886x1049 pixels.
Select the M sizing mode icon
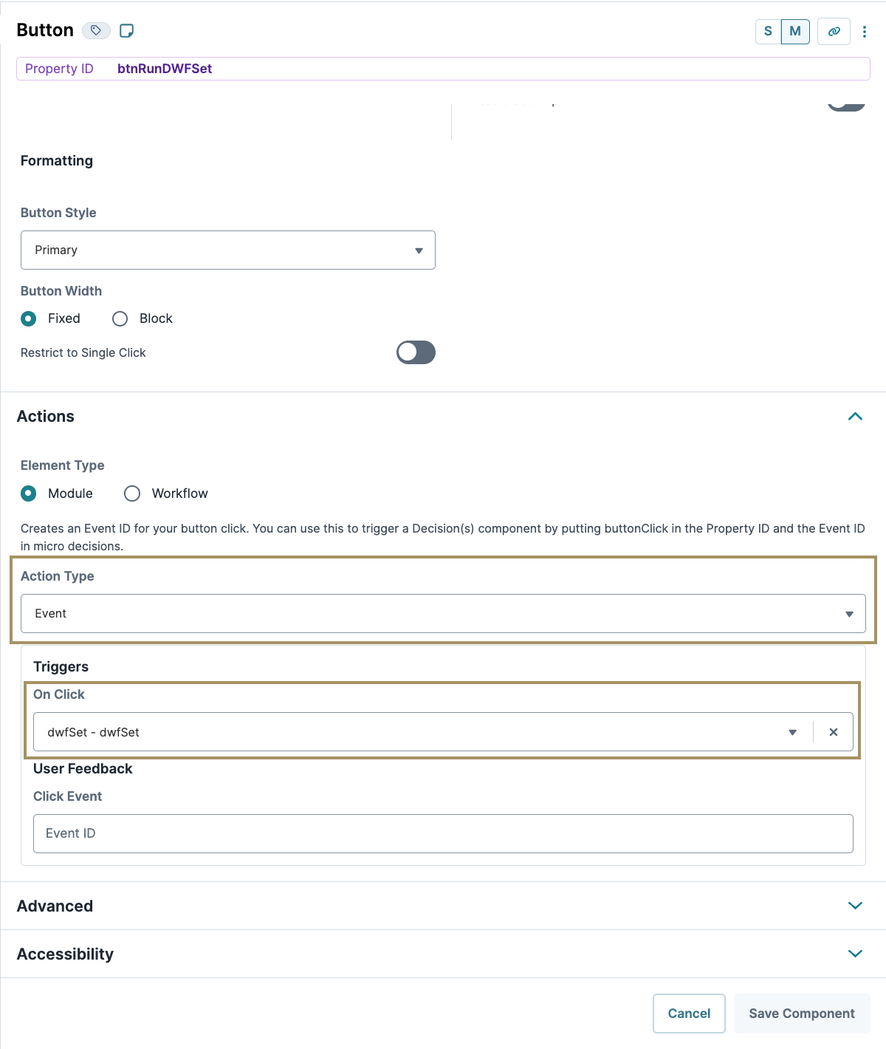pos(795,32)
